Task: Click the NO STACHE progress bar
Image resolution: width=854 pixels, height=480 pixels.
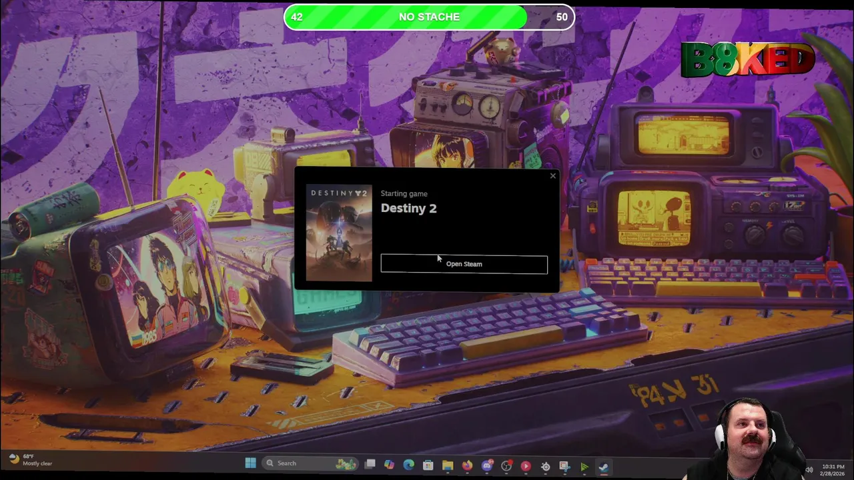Action: (429, 17)
